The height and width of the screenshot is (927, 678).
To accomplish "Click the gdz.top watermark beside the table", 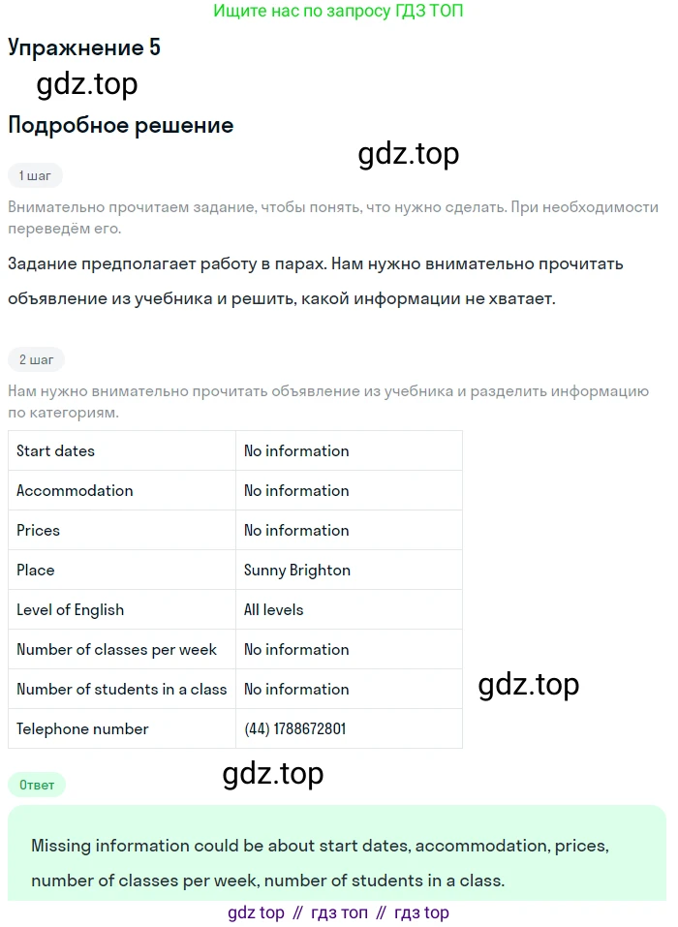I will click(x=528, y=685).
